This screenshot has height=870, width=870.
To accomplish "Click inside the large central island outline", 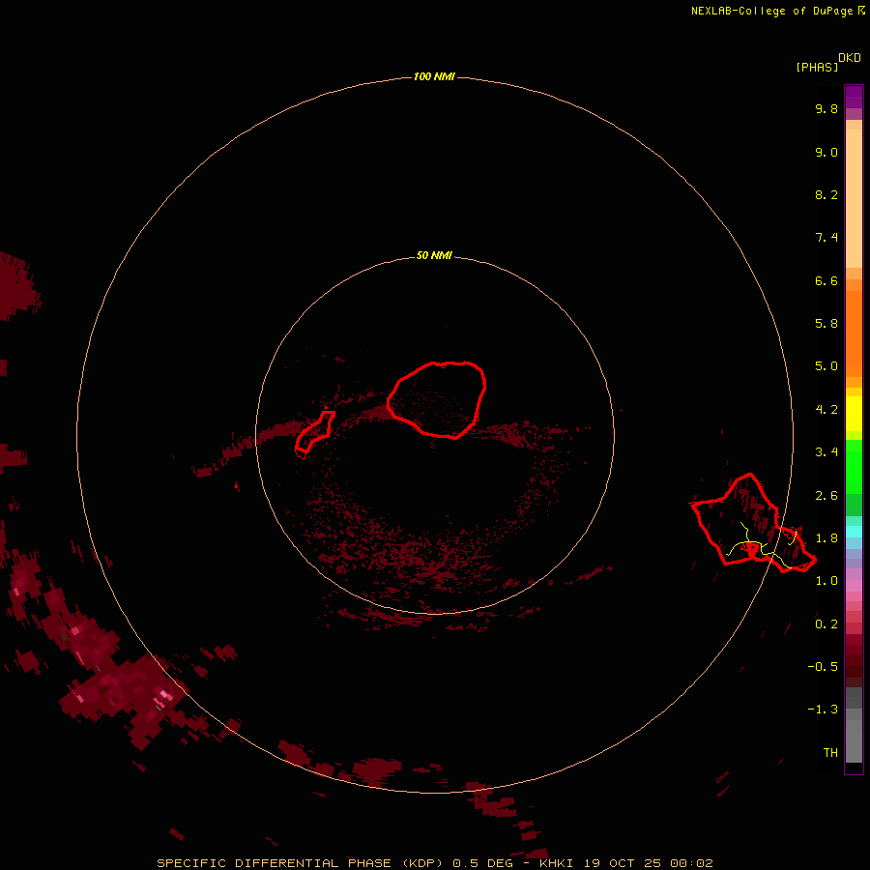I will coord(437,399).
